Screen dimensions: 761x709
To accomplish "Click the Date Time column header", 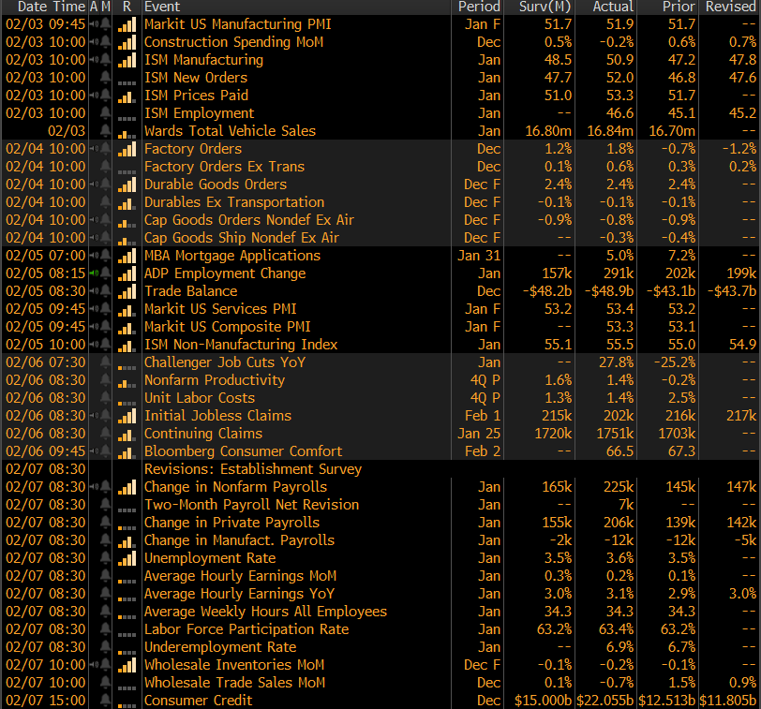I will tap(45, 7).
